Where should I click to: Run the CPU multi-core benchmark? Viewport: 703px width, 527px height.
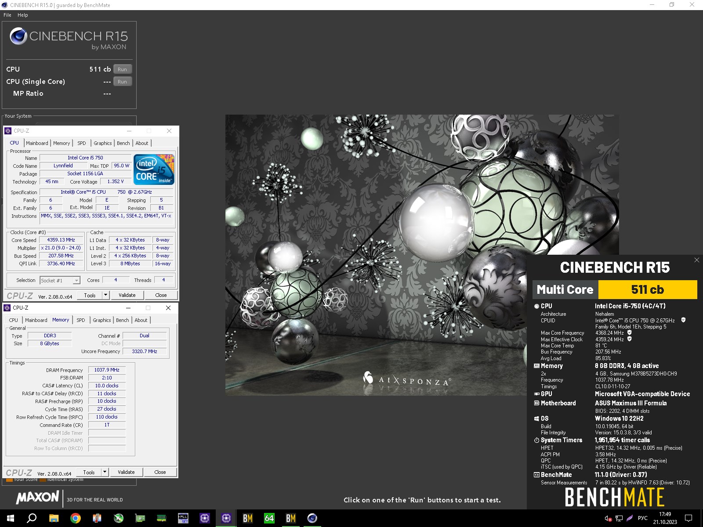(122, 69)
